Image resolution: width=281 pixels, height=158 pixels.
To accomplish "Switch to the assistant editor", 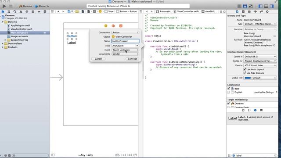I will (x=245, y=6).
